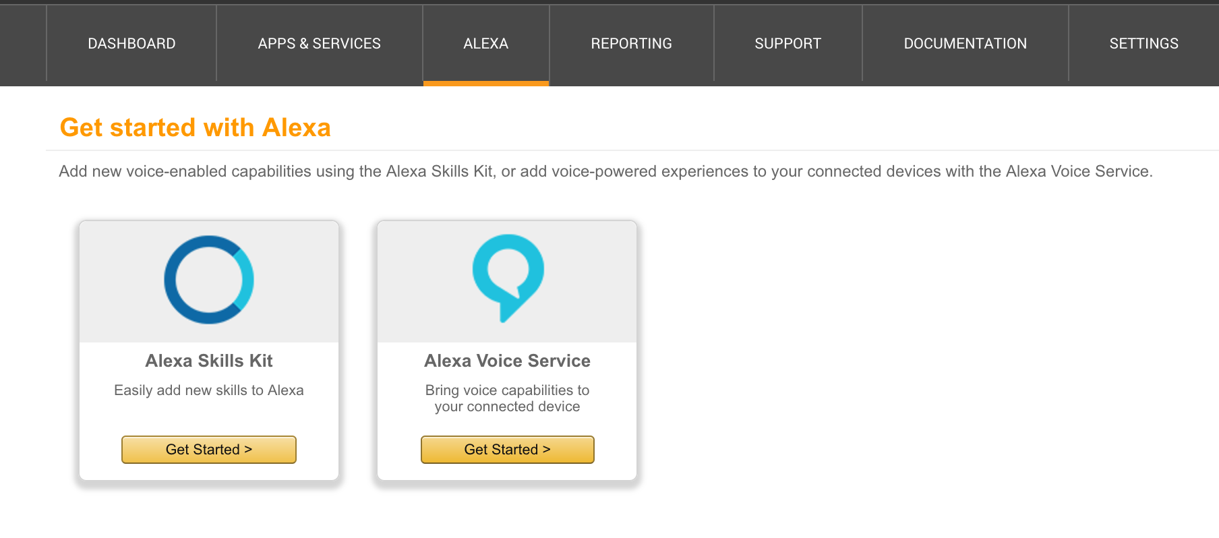1219x538 pixels.
Task: Click the intro paragraph about Alexa Skills Kit
Action: (605, 171)
